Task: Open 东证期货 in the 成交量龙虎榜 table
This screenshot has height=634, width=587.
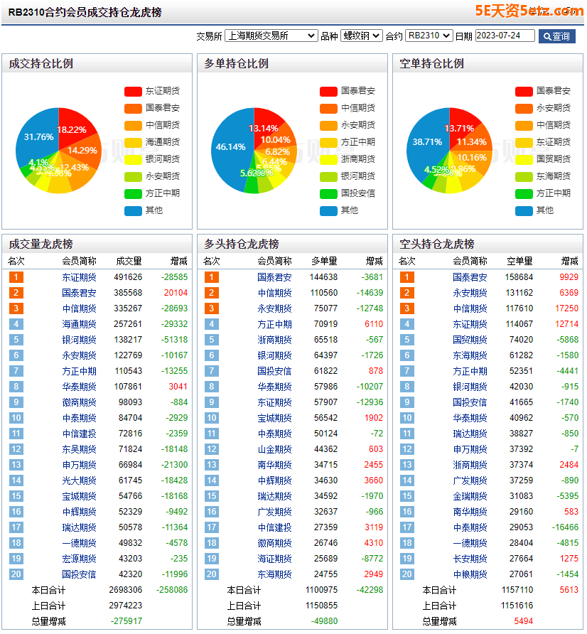Action: pyautogui.click(x=79, y=277)
